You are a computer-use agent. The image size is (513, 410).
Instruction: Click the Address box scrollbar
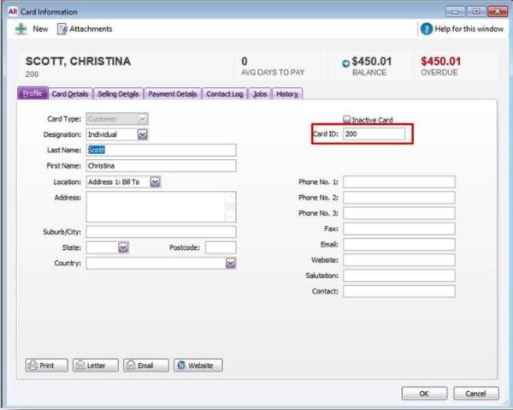click(230, 206)
